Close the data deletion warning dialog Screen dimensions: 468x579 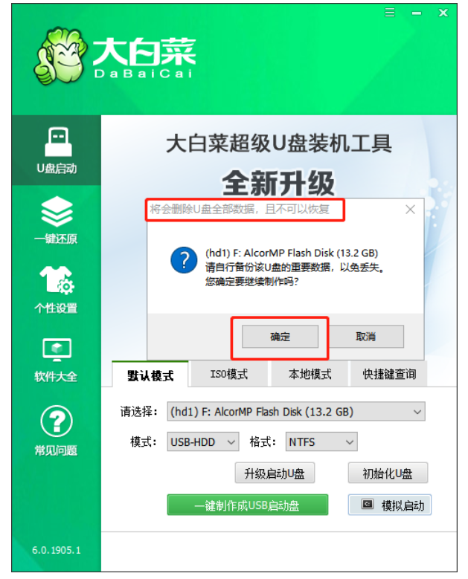[x=410, y=210]
